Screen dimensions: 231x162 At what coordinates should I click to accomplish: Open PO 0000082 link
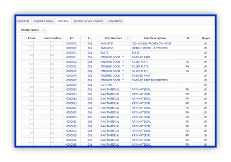tap(71, 80)
